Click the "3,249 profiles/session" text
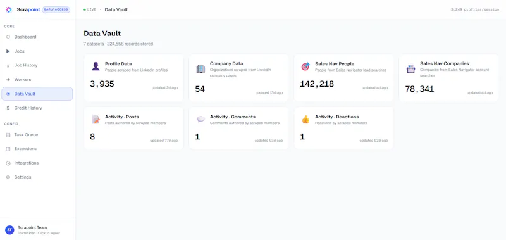The height and width of the screenshot is (240, 506). click(475, 9)
